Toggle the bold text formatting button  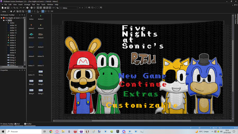[x=29, y=11]
